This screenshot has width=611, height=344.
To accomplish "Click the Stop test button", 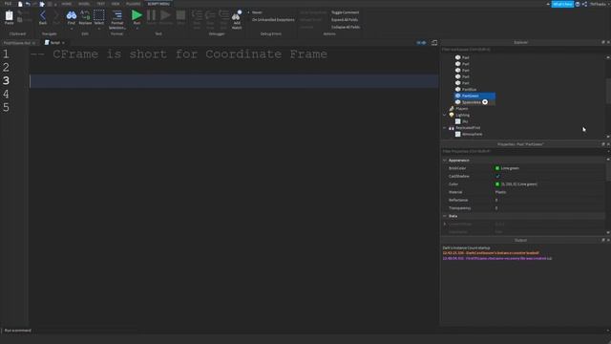I will pos(180,15).
